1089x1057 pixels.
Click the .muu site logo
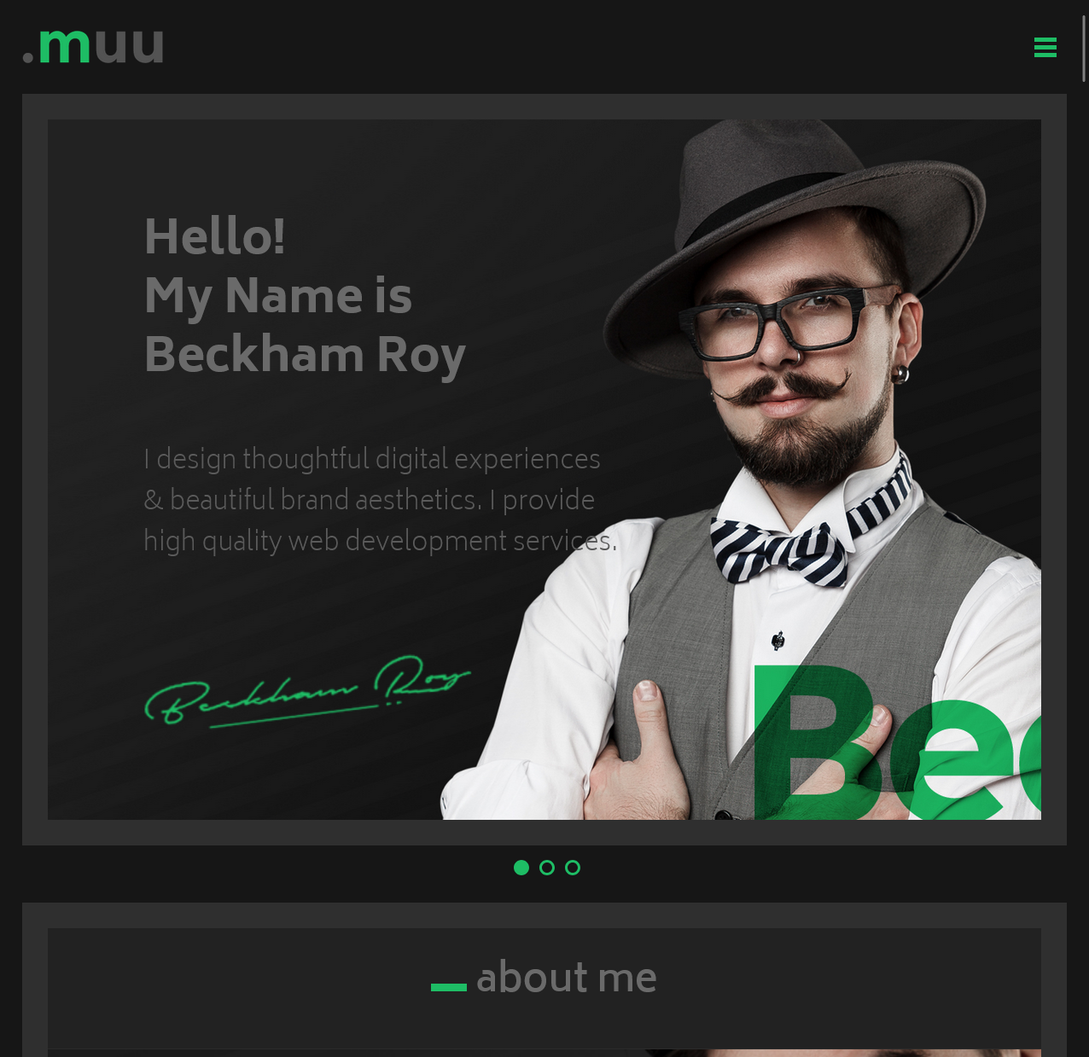point(93,47)
